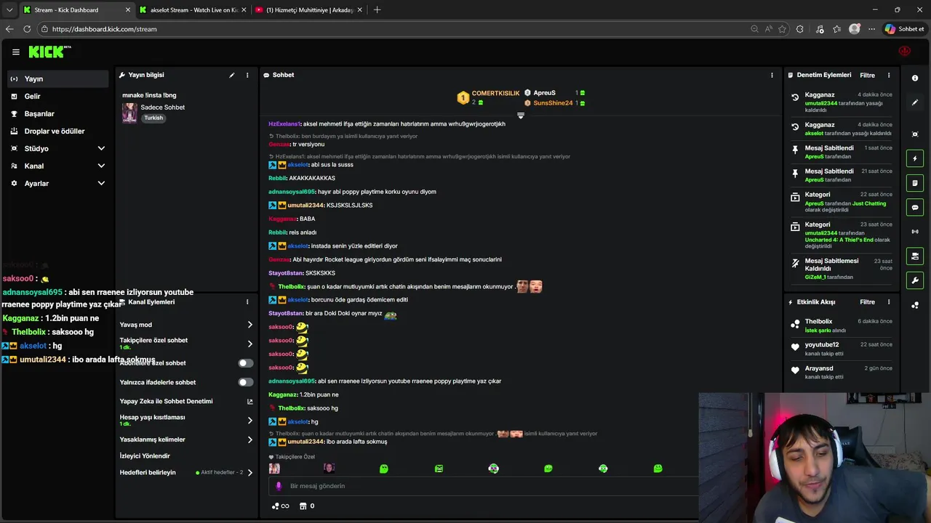Click the Bir mesaj gönderin message field

(x=484, y=486)
